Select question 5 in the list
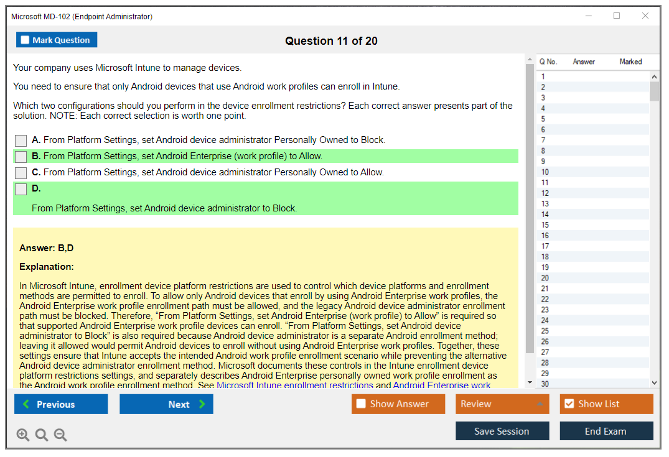669x457 pixels. (593, 119)
